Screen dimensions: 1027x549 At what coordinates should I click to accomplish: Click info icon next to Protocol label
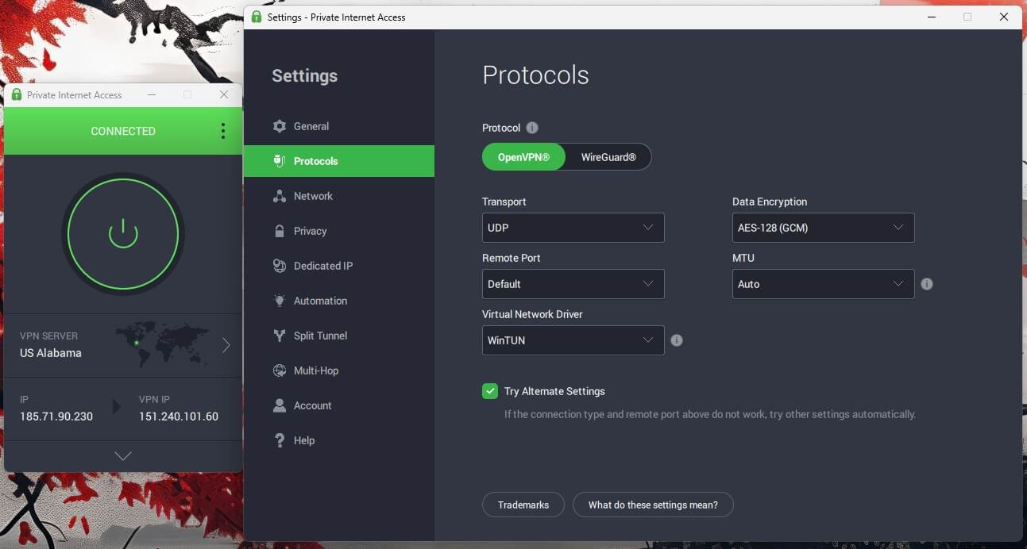(532, 128)
